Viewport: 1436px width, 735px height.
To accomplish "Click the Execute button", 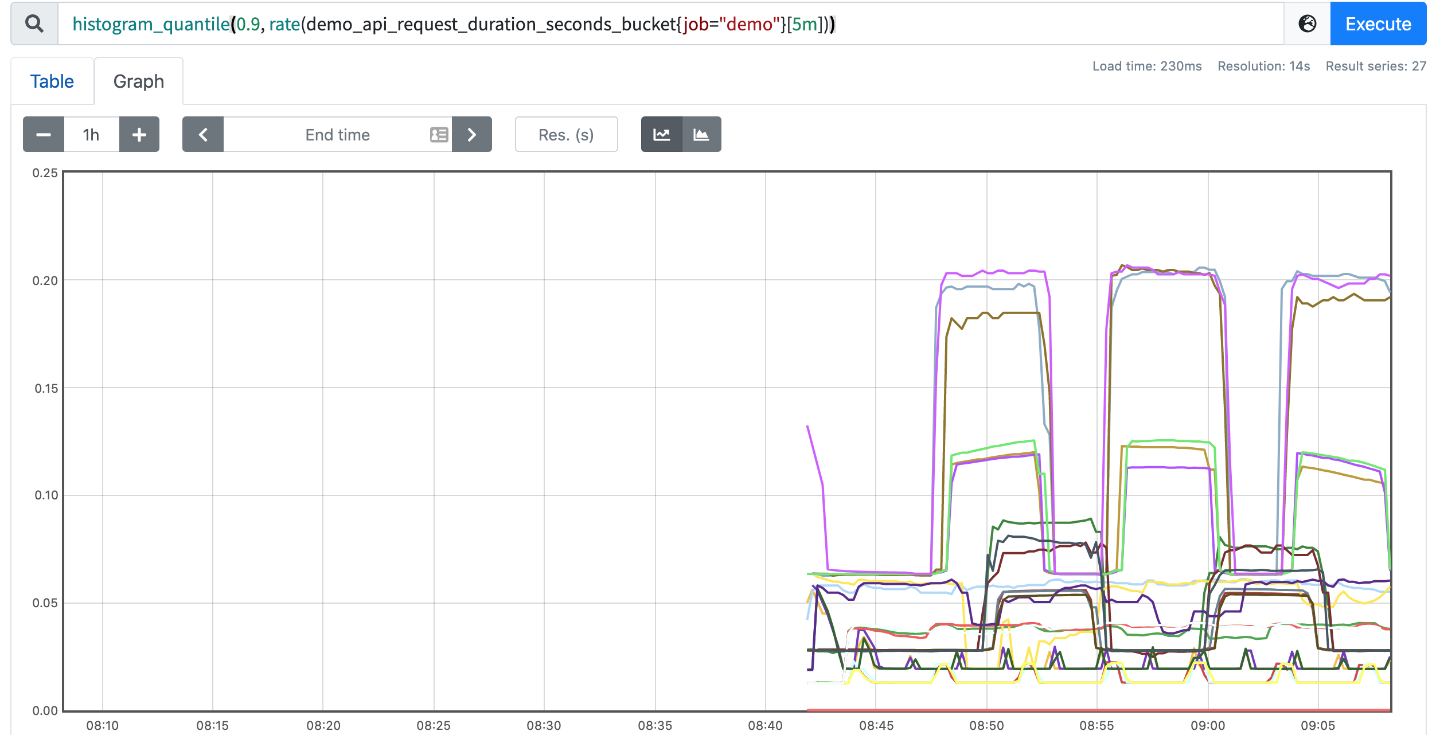I will click(1378, 24).
